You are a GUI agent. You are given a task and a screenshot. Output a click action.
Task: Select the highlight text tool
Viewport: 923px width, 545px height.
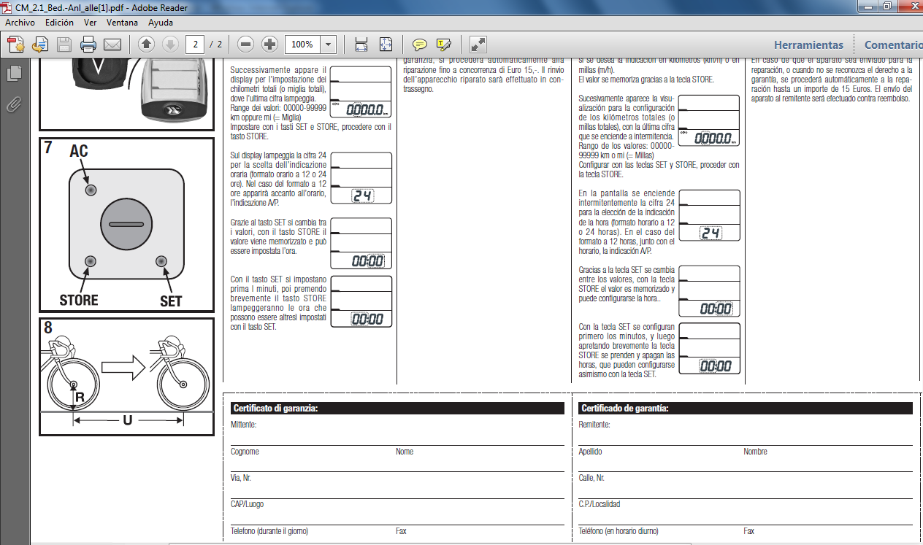pyautogui.click(x=444, y=45)
